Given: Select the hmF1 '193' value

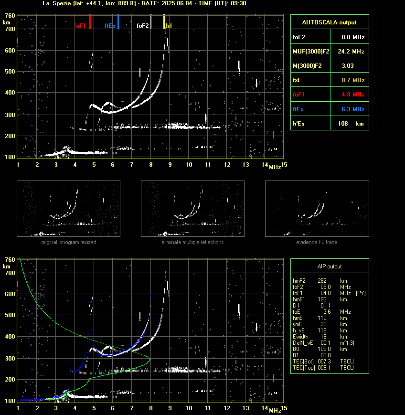Looking at the screenshot, I should point(322,299).
